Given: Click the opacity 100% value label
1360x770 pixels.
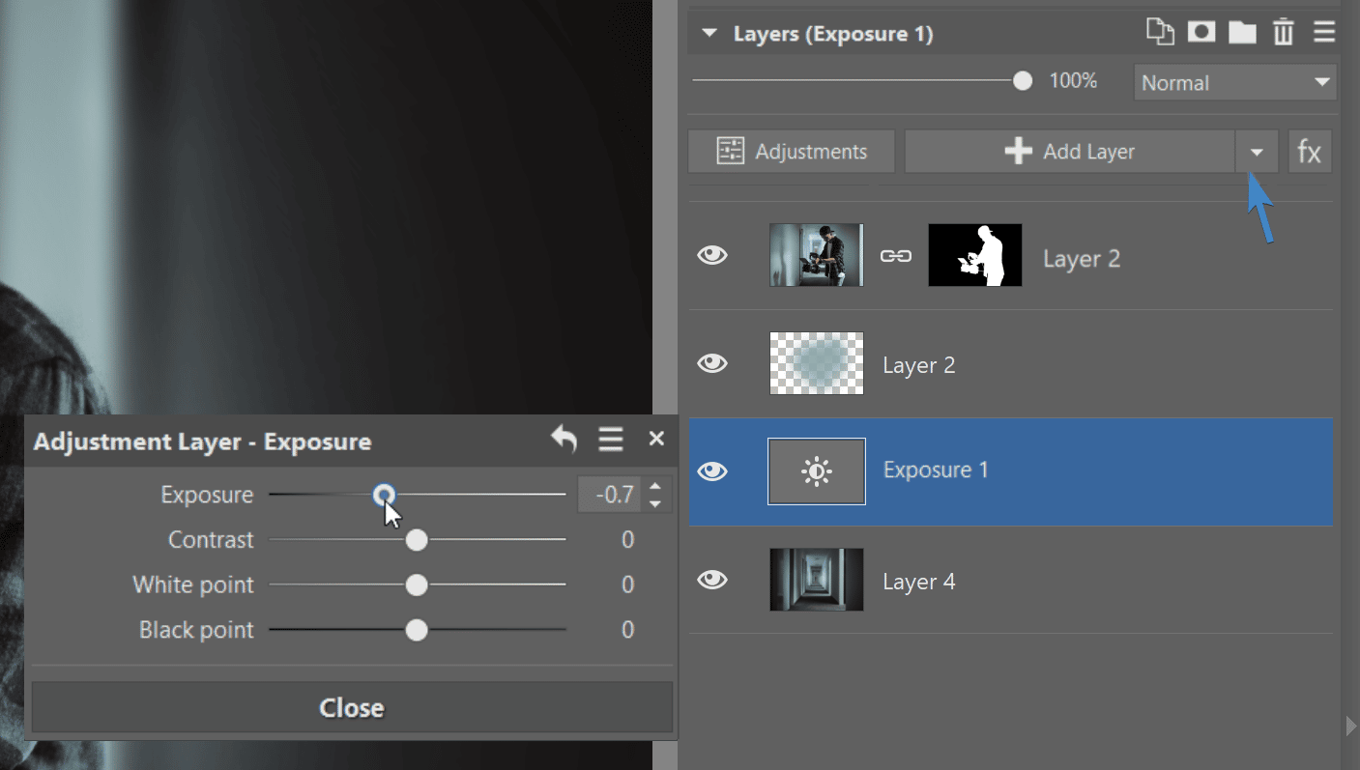Looking at the screenshot, I should (x=1073, y=82).
